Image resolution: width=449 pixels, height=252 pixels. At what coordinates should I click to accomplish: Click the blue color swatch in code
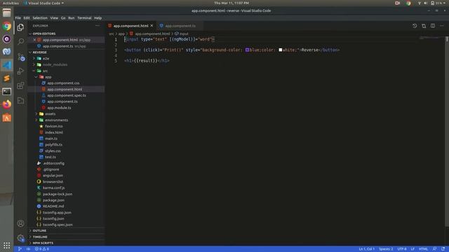click(x=247, y=50)
